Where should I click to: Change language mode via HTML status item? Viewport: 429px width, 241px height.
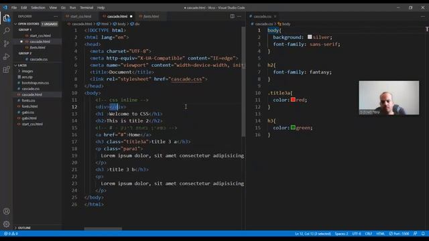pyautogui.click(x=380, y=234)
